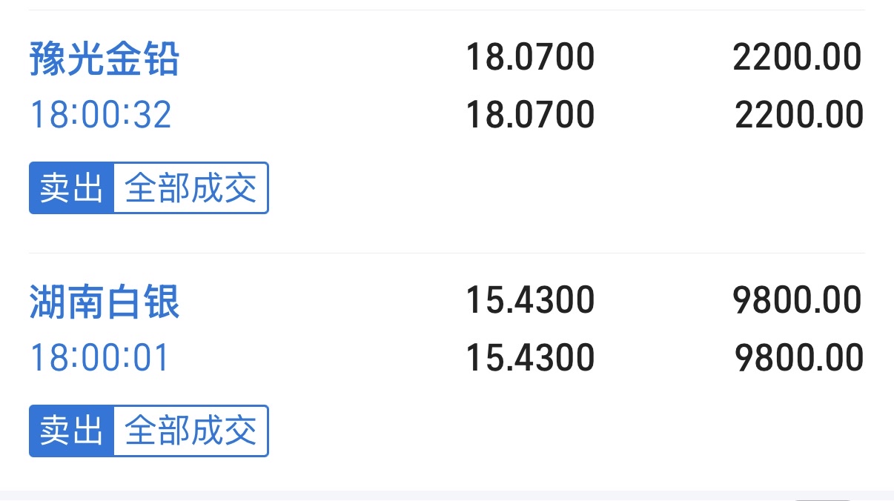The image size is (894, 501).
Task: Open the 豫光金铅 stock name link
Action: pyautogui.click(x=105, y=58)
